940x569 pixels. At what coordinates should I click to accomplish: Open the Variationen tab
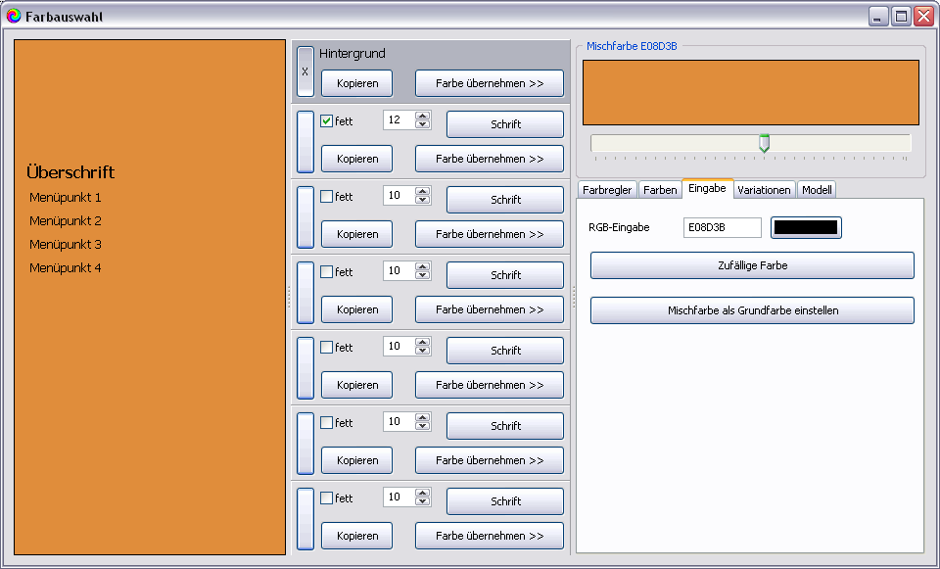click(764, 190)
